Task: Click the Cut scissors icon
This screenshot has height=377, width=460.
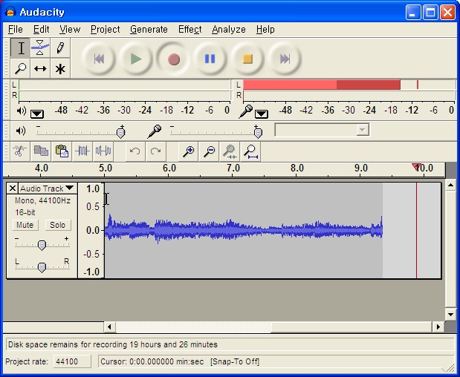Action: (20, 151)
